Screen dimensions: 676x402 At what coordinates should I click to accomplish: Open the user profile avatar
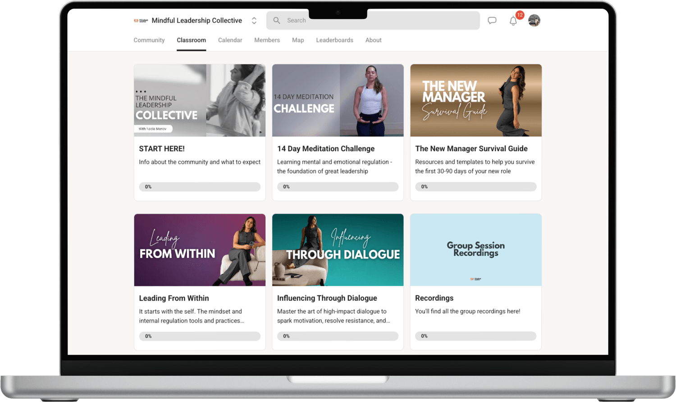pyautogui.click(x=534, y=20)
